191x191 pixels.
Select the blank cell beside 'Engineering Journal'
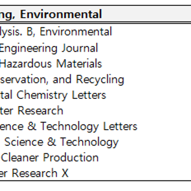[x=145, y=48]
